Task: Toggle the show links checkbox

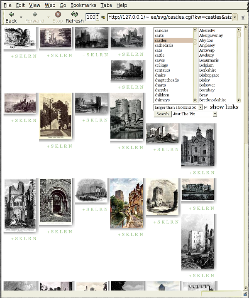Action: 206,107
